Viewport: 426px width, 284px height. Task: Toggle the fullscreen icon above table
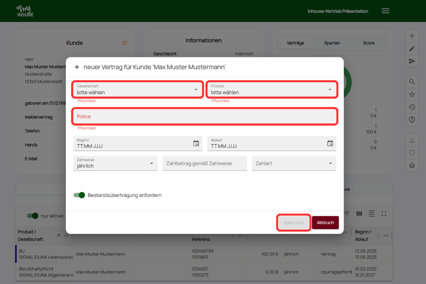pyautogui.click(x=384, y=214)
